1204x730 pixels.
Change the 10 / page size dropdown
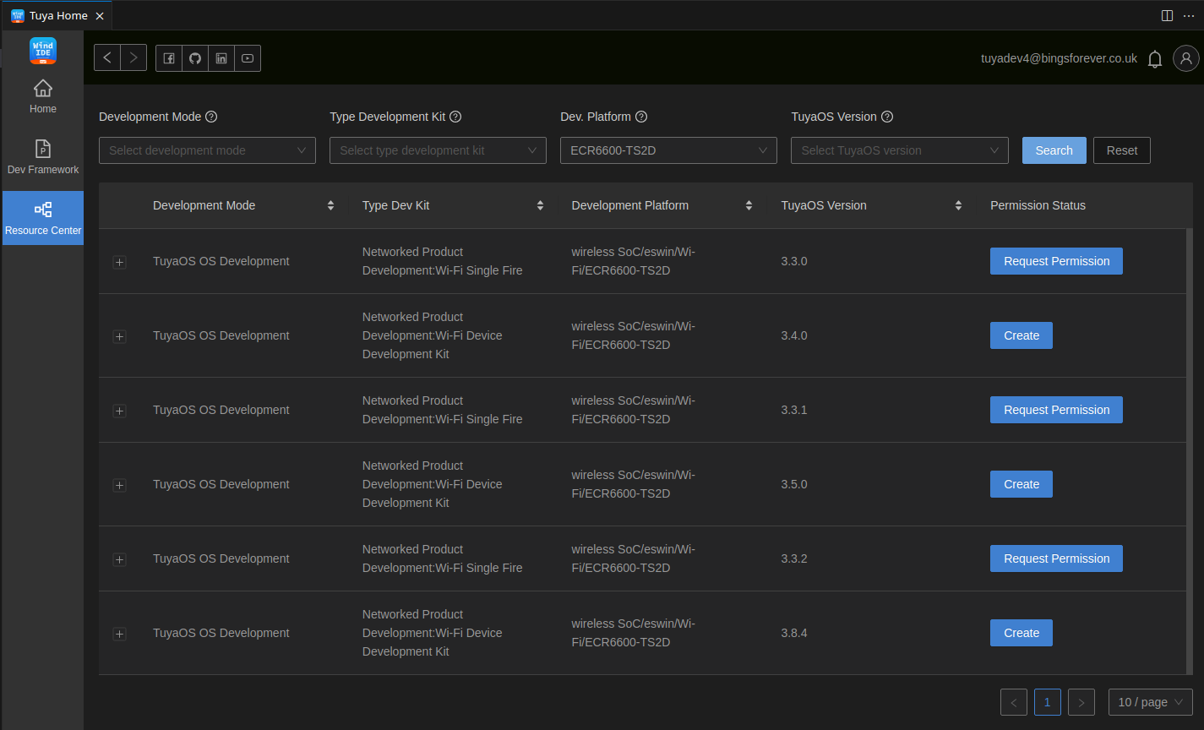pos(1151,702)
